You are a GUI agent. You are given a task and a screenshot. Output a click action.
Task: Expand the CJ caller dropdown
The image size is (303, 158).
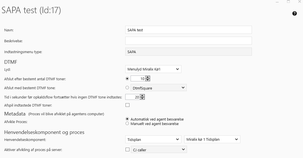click(x=159, y=150)
